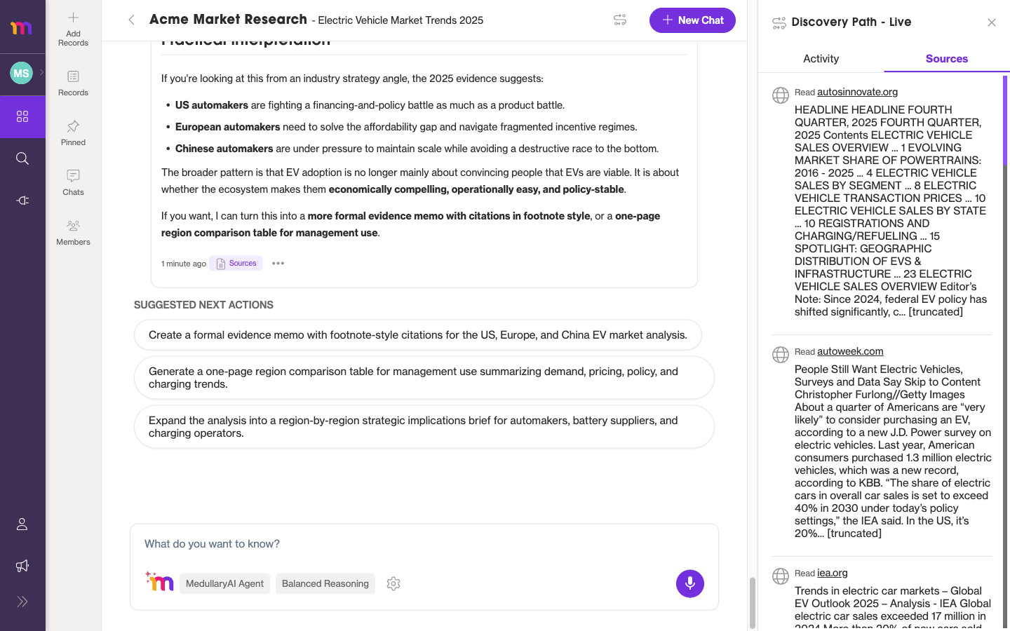Open Members section
This screenshot has width=1010, height=631.
[x=73, y=233]
